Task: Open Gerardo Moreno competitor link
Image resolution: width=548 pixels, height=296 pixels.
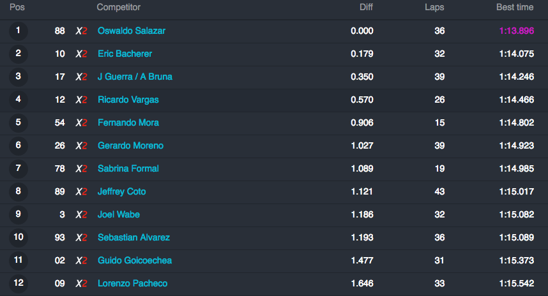Action: click(x=130, y=145)
